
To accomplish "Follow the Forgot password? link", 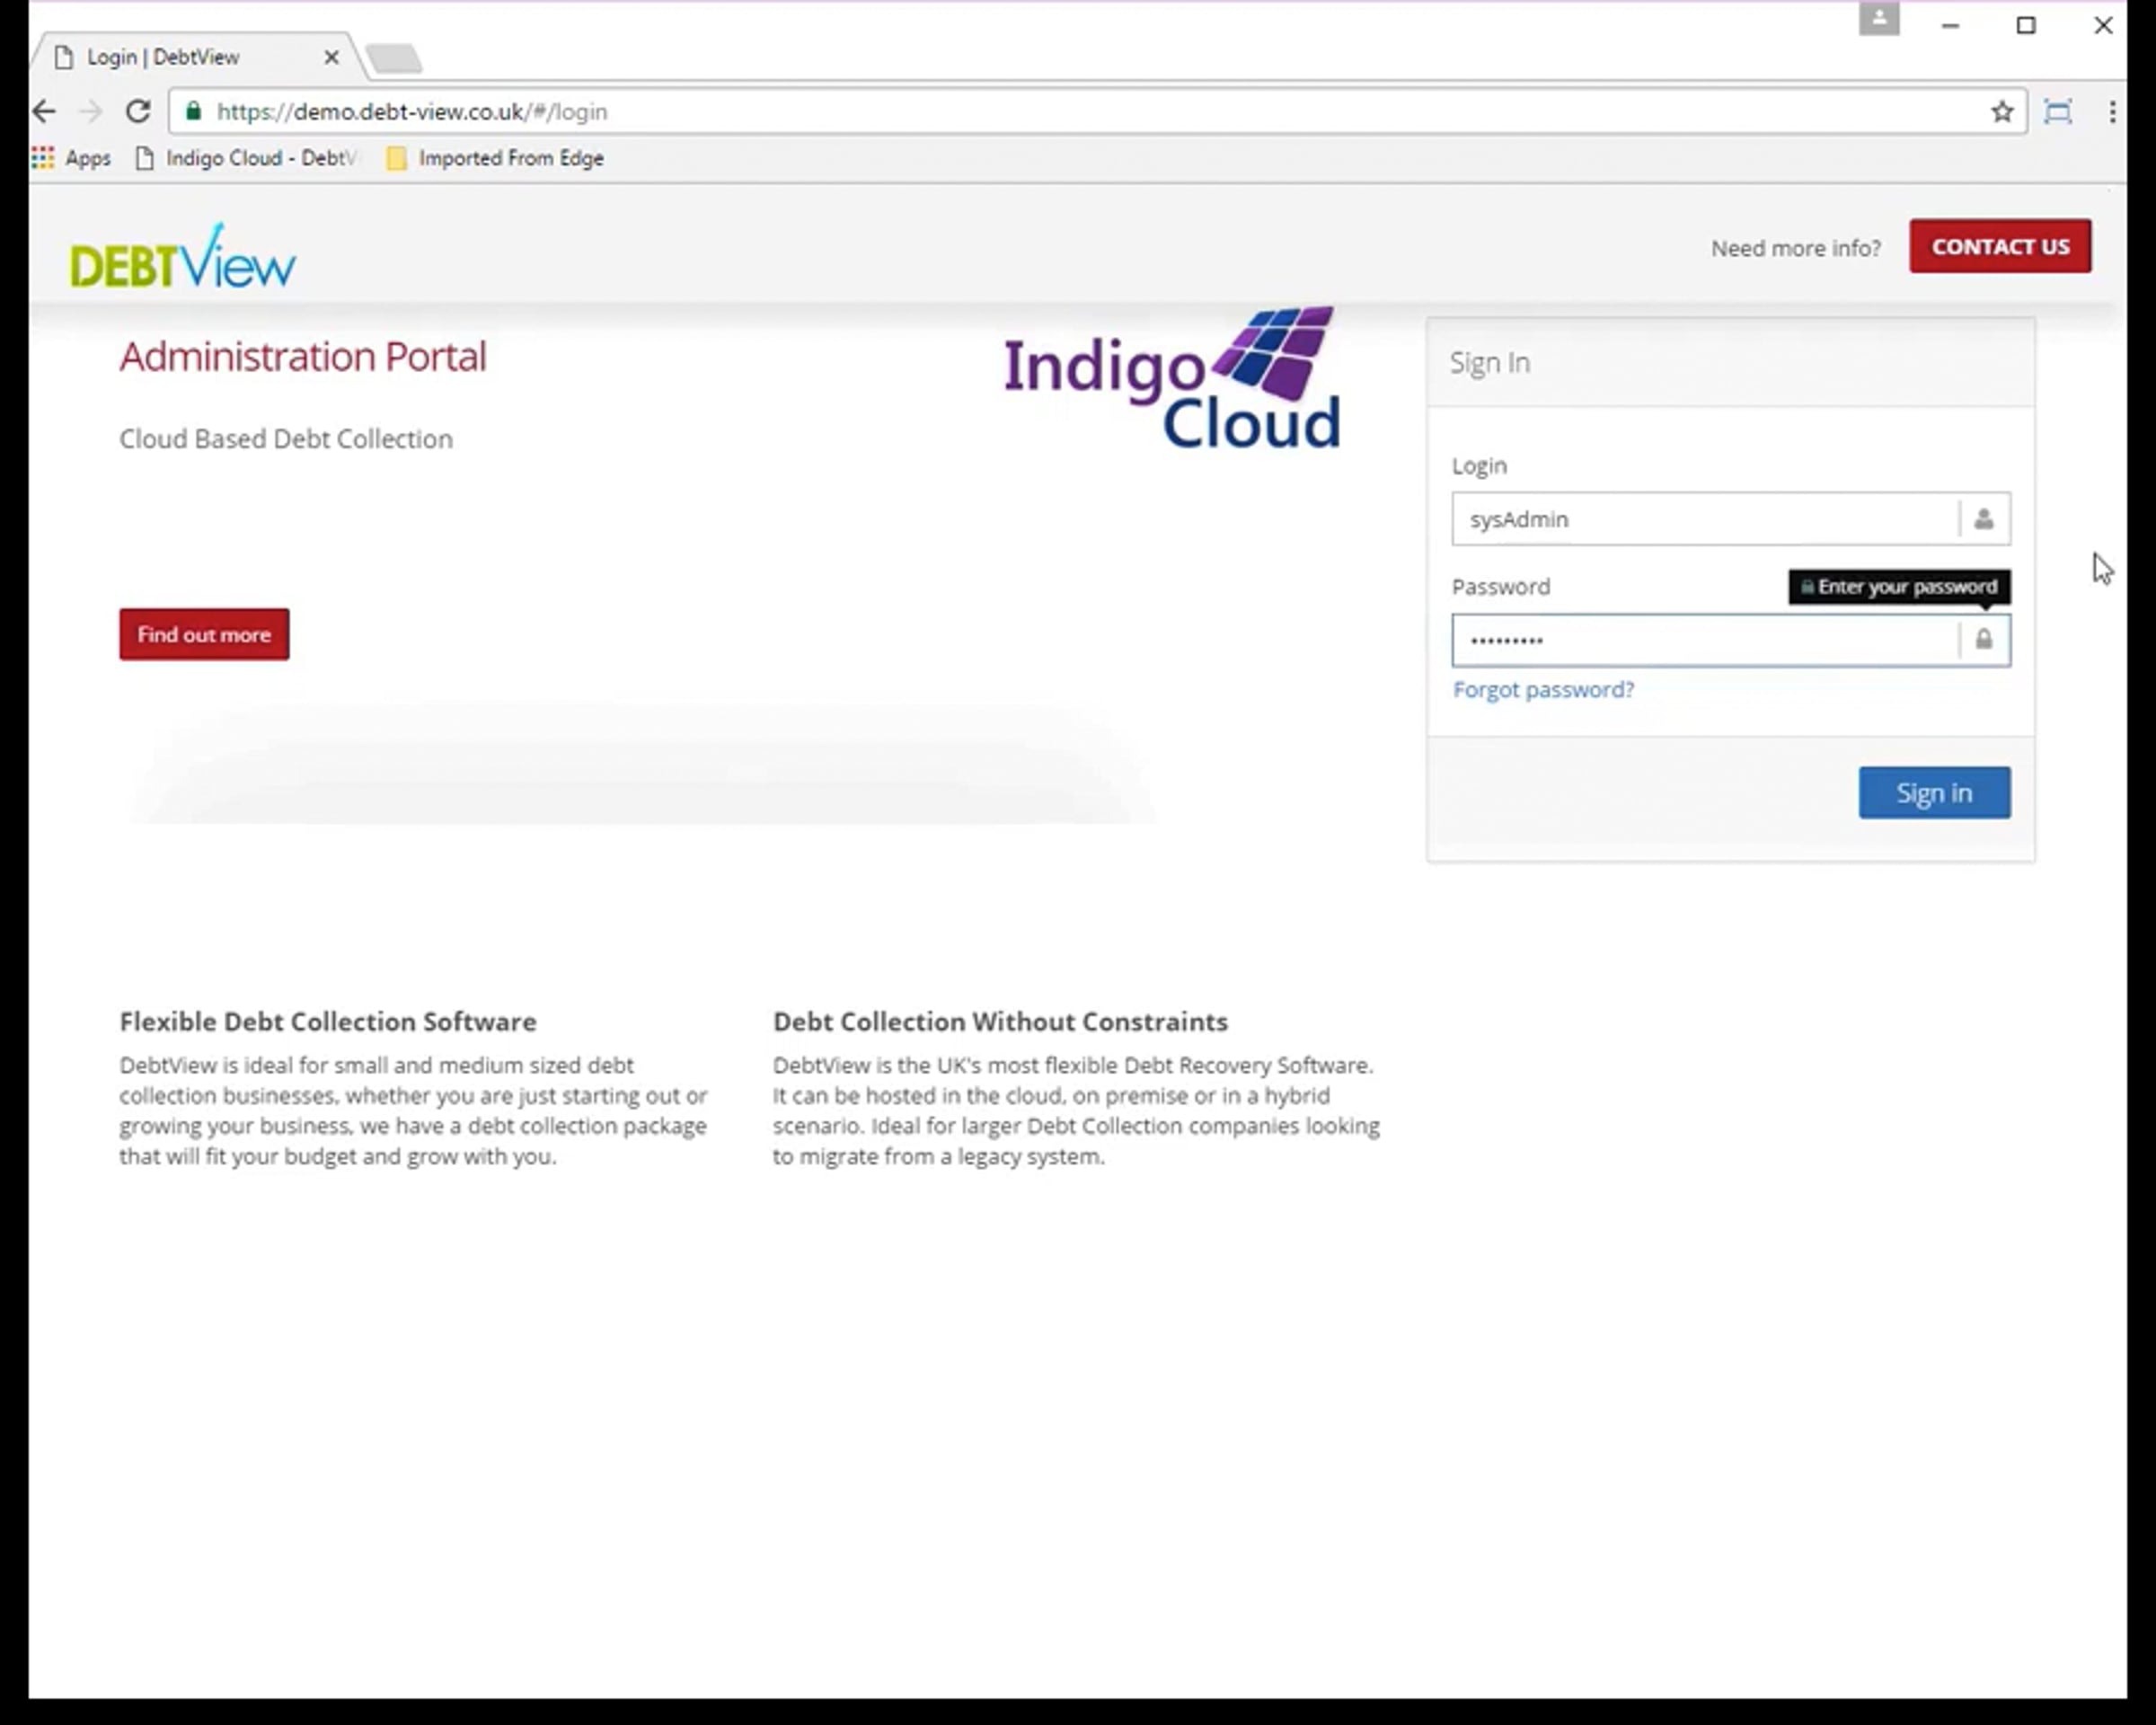I will (x=1543, y=689).
